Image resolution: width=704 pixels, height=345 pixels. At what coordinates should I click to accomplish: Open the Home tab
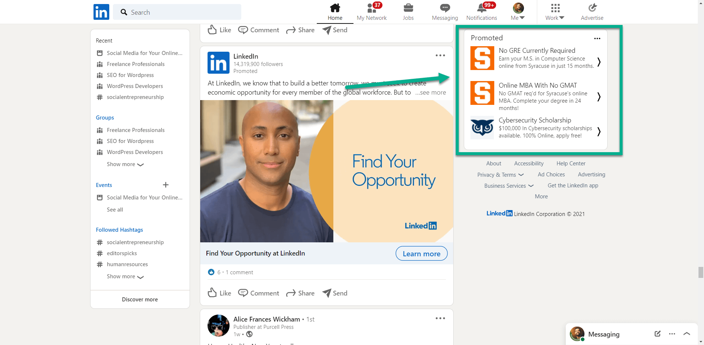pos(335,12)
